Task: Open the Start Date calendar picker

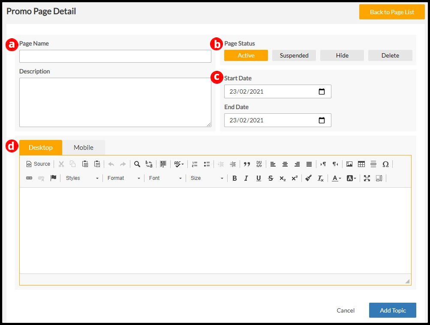Action: 322,91
